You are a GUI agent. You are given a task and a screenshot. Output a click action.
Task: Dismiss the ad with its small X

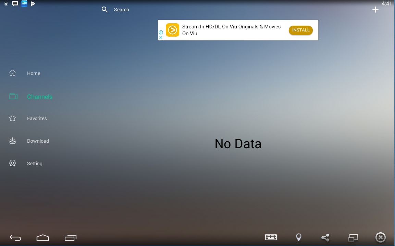click(x=161, y=38)
